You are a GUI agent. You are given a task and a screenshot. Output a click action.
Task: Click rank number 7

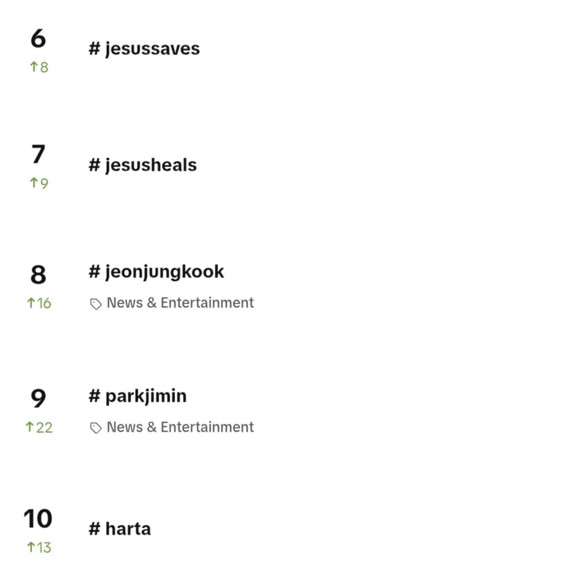(38, 154)
